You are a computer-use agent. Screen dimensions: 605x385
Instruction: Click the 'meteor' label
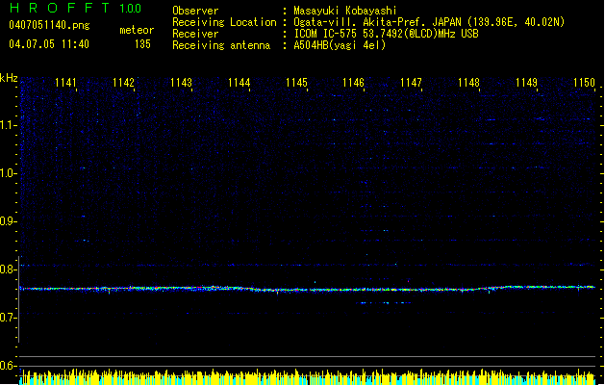[x=137, y=30]
